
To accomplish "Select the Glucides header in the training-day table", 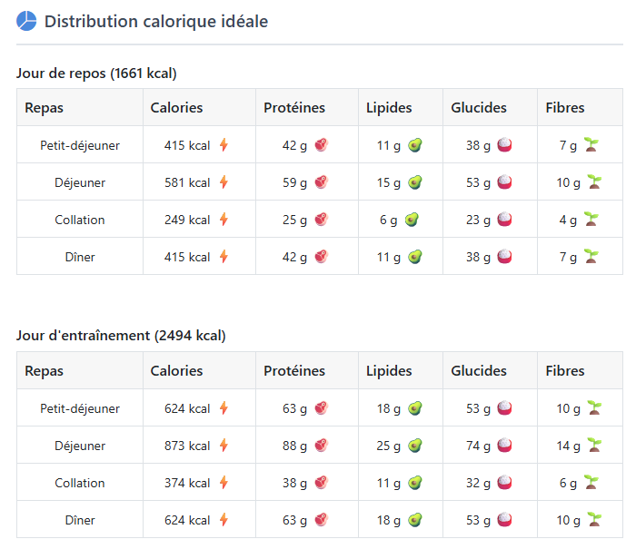I will [x=479, y=371].
